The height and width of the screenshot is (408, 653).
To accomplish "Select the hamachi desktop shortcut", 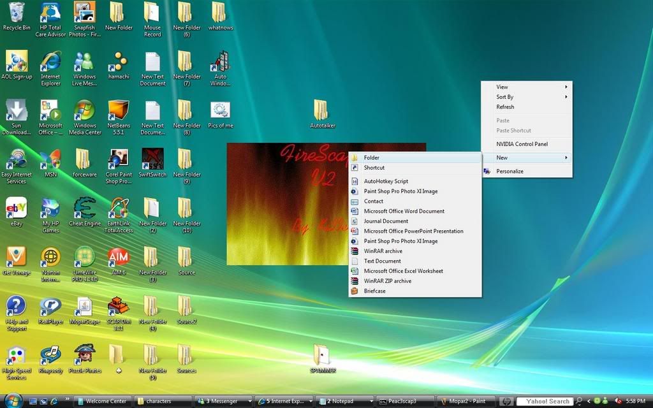I will [119, 66].
